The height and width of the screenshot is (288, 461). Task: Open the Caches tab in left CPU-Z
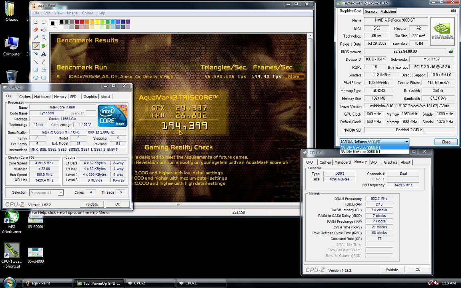tap(25, 96)
